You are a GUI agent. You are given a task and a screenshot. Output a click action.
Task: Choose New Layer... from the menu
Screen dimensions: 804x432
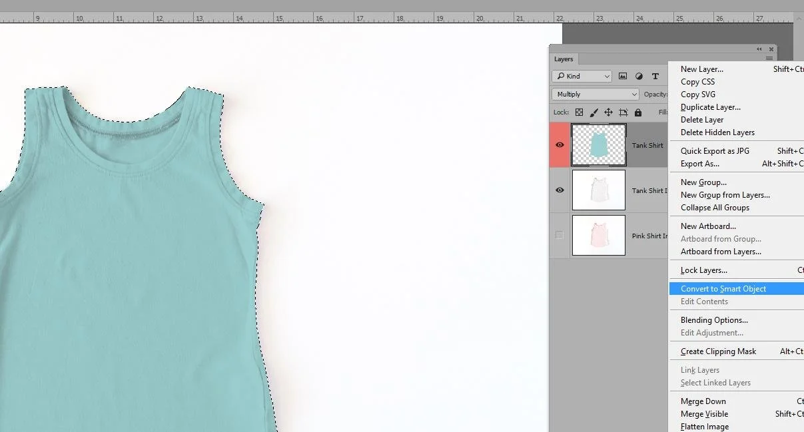coord(702,69)
